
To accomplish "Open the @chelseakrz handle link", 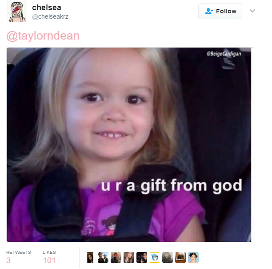I will (x=50, y=16).
